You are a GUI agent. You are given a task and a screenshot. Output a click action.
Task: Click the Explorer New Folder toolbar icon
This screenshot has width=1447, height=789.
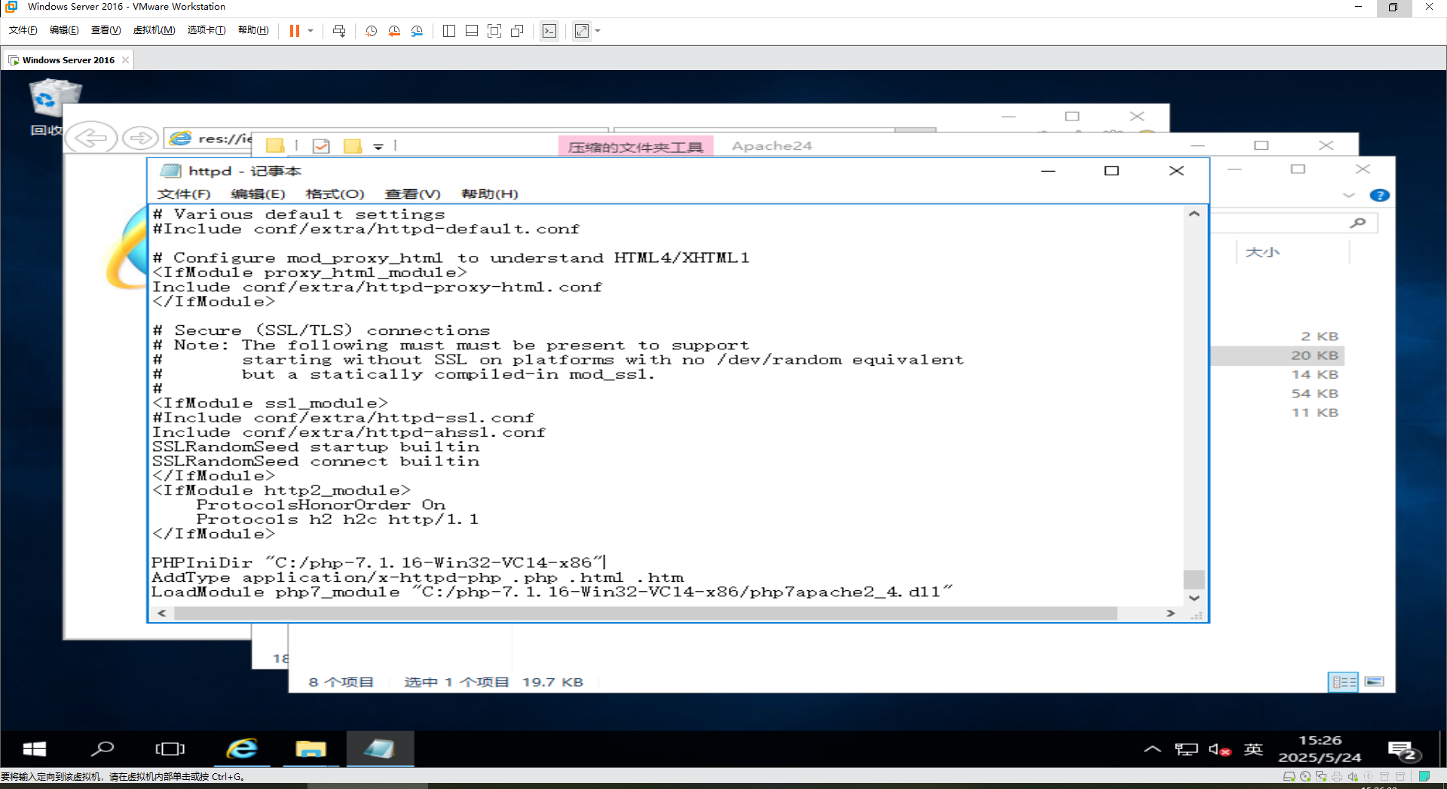(353, 145)
